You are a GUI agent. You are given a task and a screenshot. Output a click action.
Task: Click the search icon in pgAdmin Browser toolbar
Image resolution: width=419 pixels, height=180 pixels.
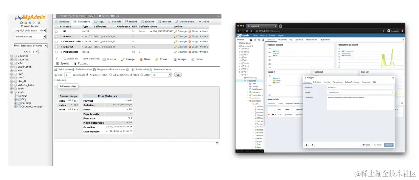click(x=263, y=40)
